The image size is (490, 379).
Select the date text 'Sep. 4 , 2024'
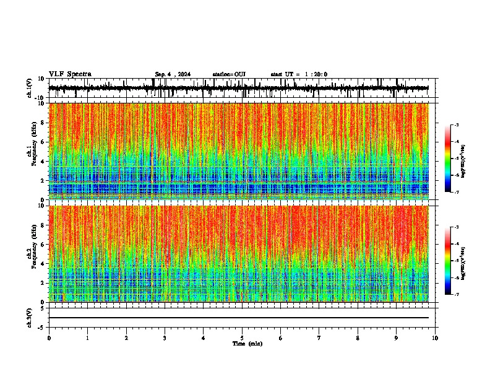pos(173,74)
